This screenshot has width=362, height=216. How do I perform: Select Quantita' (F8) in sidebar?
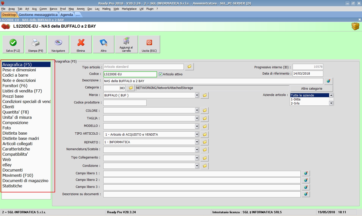point(26,112)
